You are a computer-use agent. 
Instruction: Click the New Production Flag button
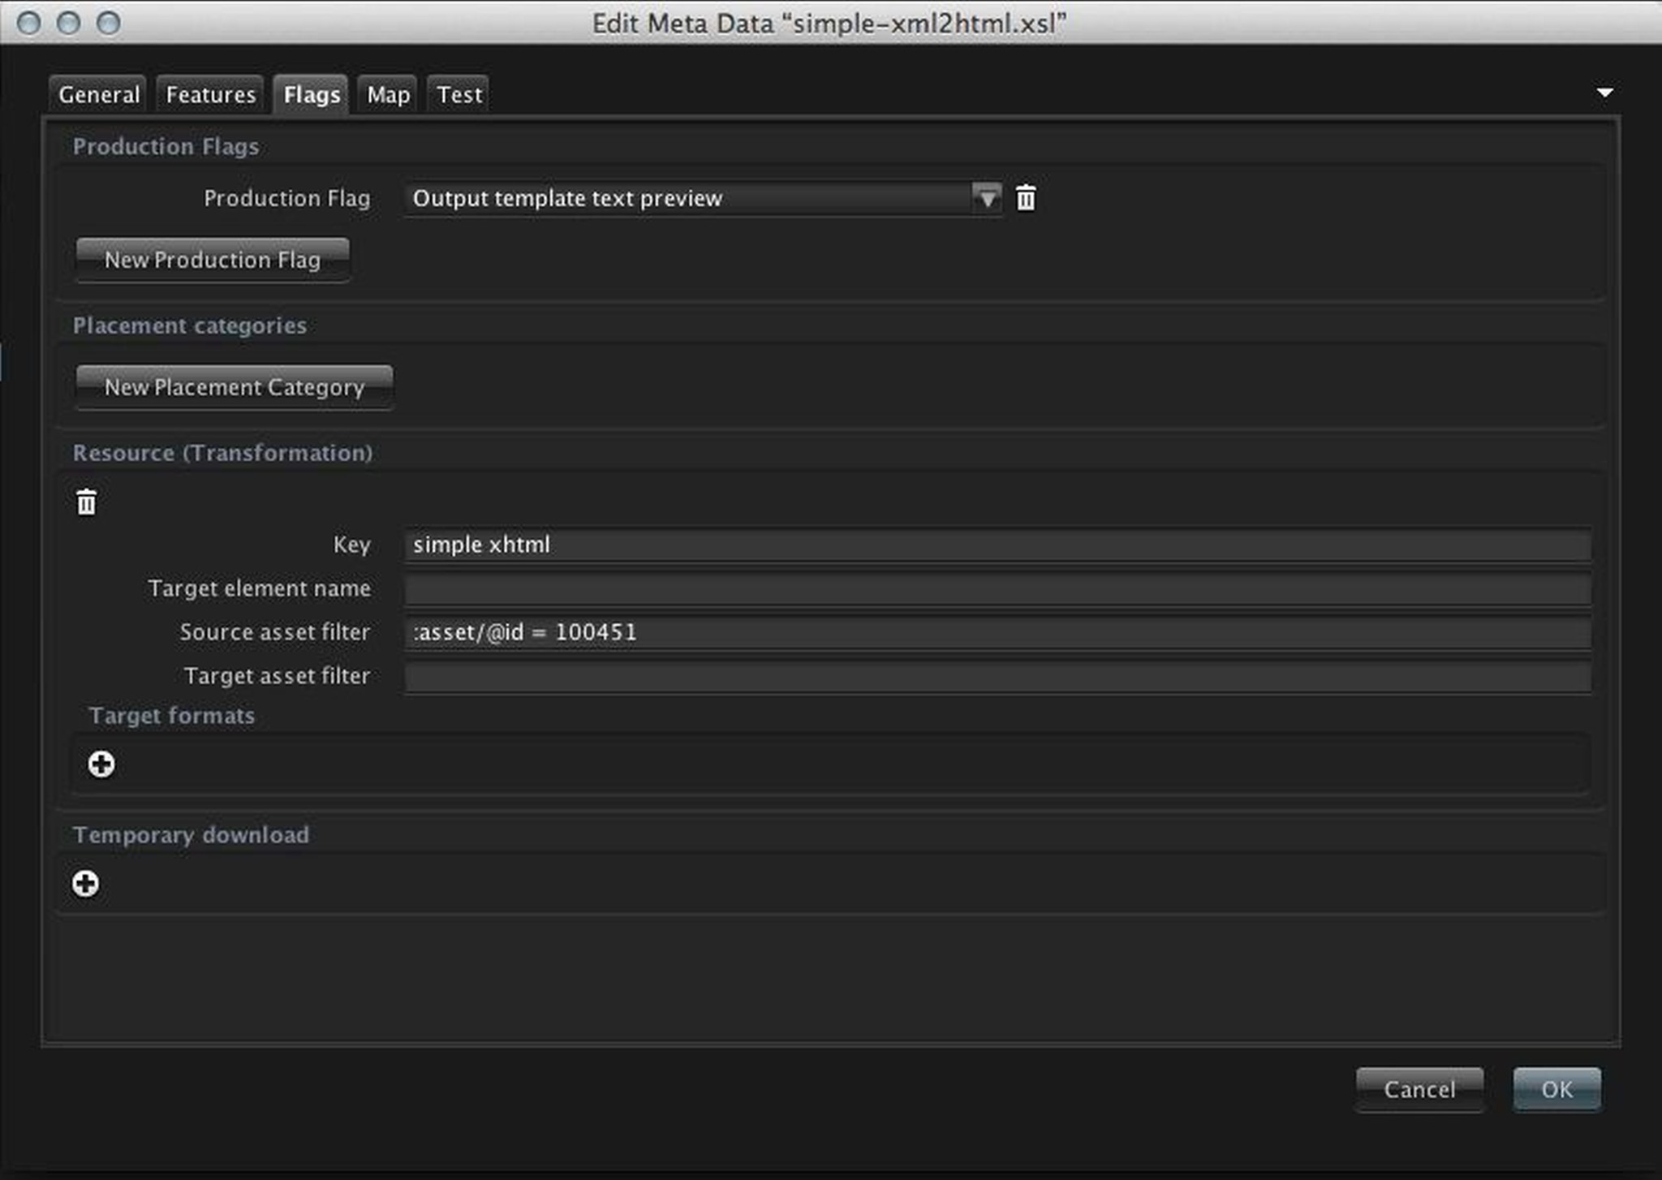(213, 260)
